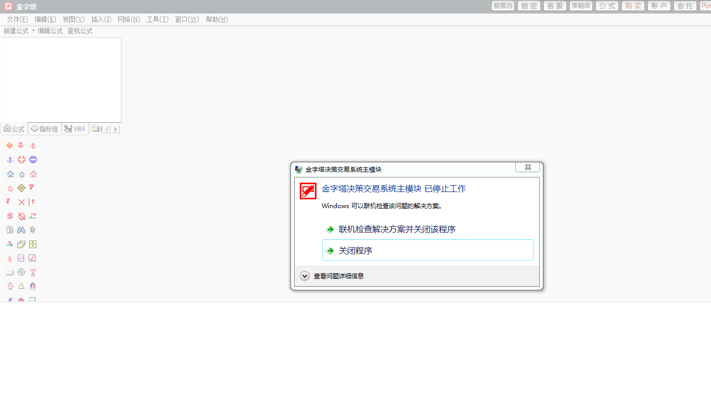This screenshot has width=711, height=396.
Task: Click the 股票池 button
Action: [503, 6]
